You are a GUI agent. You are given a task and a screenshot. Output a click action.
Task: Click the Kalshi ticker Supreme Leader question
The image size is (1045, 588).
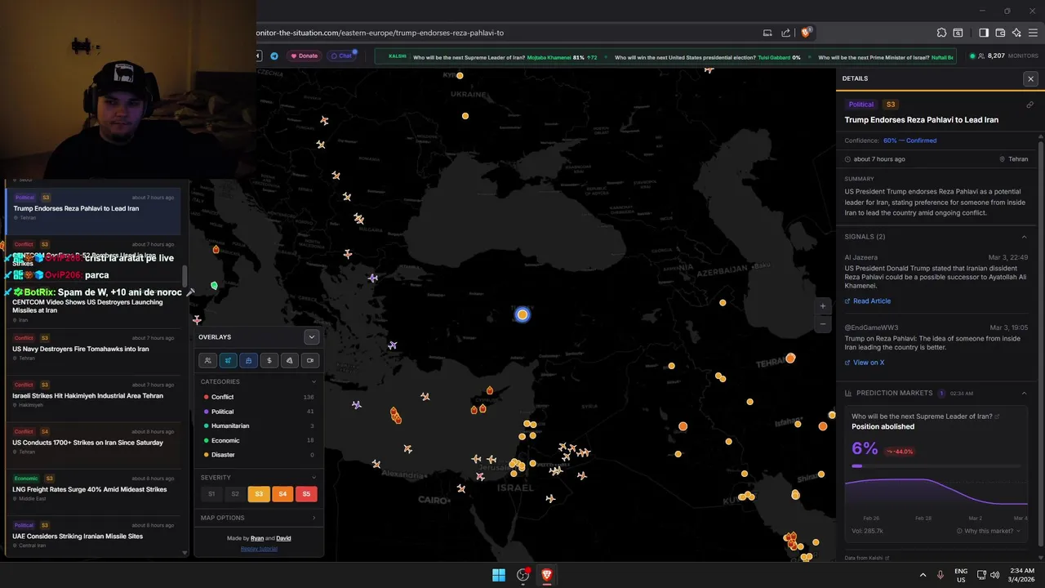469,57
